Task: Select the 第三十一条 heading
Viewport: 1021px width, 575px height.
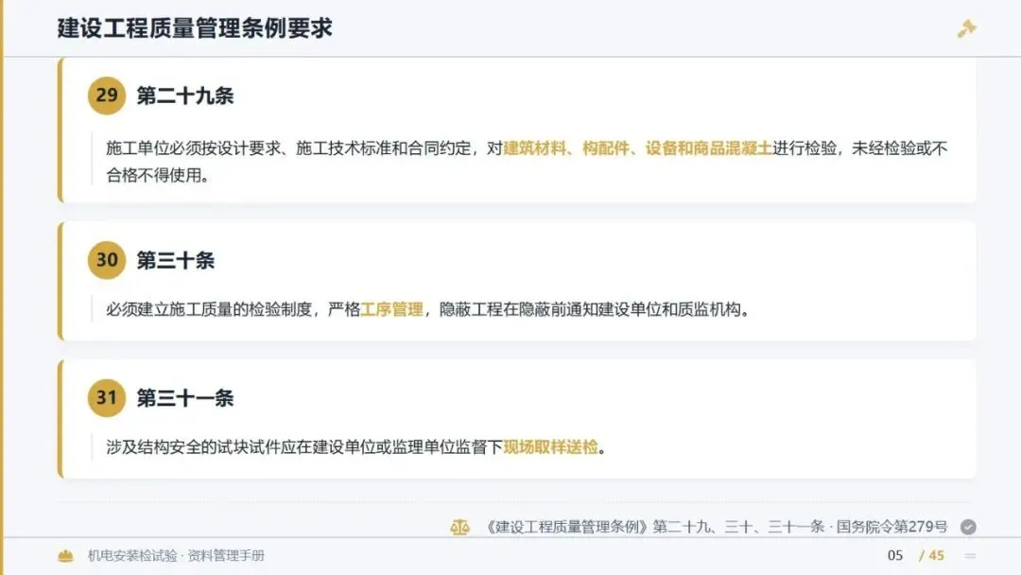Action: pos(185,398)
